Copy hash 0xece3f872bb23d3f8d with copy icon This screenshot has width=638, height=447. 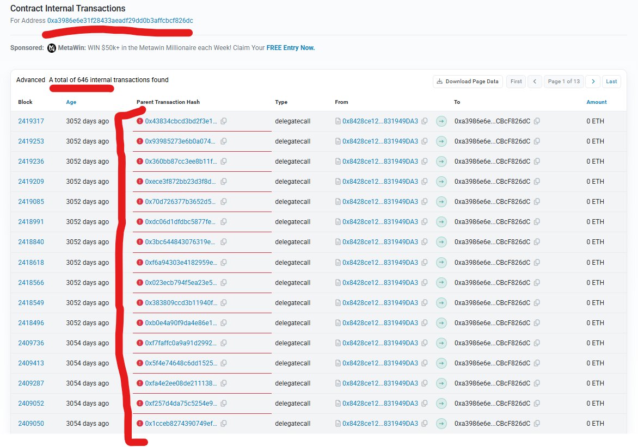(223, 182)
